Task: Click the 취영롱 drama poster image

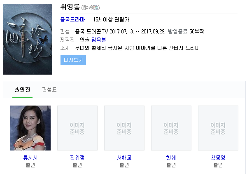Action: pyautogui.click(x=28, y=39)
